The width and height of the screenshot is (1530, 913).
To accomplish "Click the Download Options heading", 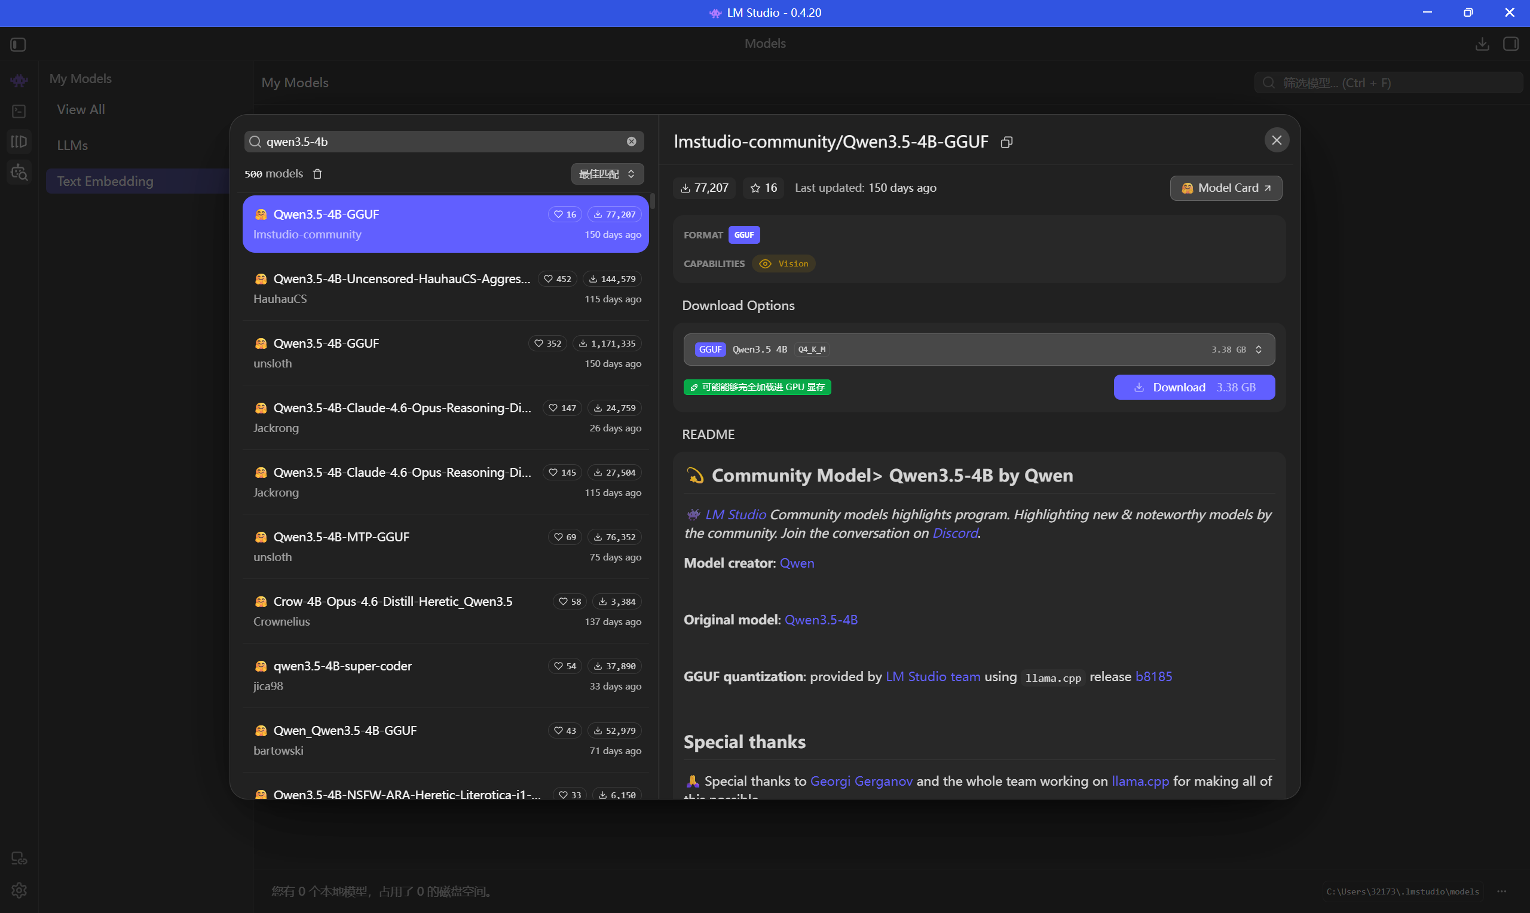I will [738, 306].
